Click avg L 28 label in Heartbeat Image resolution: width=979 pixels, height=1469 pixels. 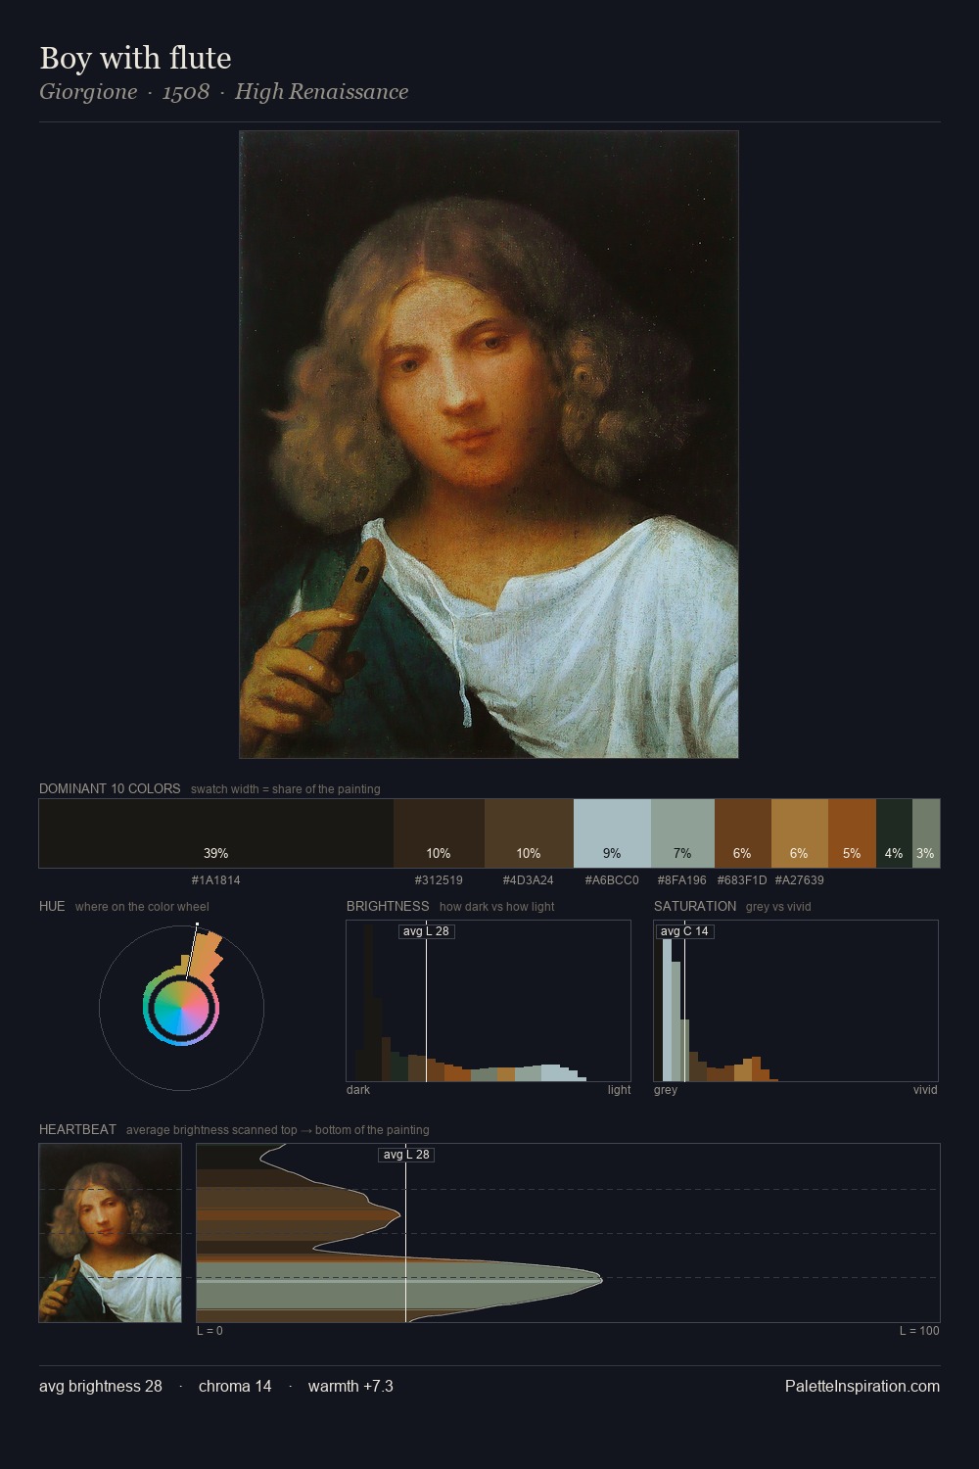(x=406, y=1155)
